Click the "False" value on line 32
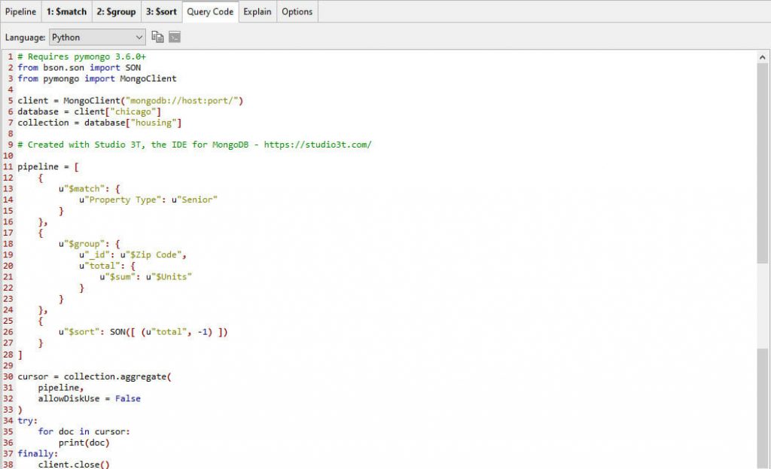The height and width of the screenshot is (469, 771). point(128,398)
